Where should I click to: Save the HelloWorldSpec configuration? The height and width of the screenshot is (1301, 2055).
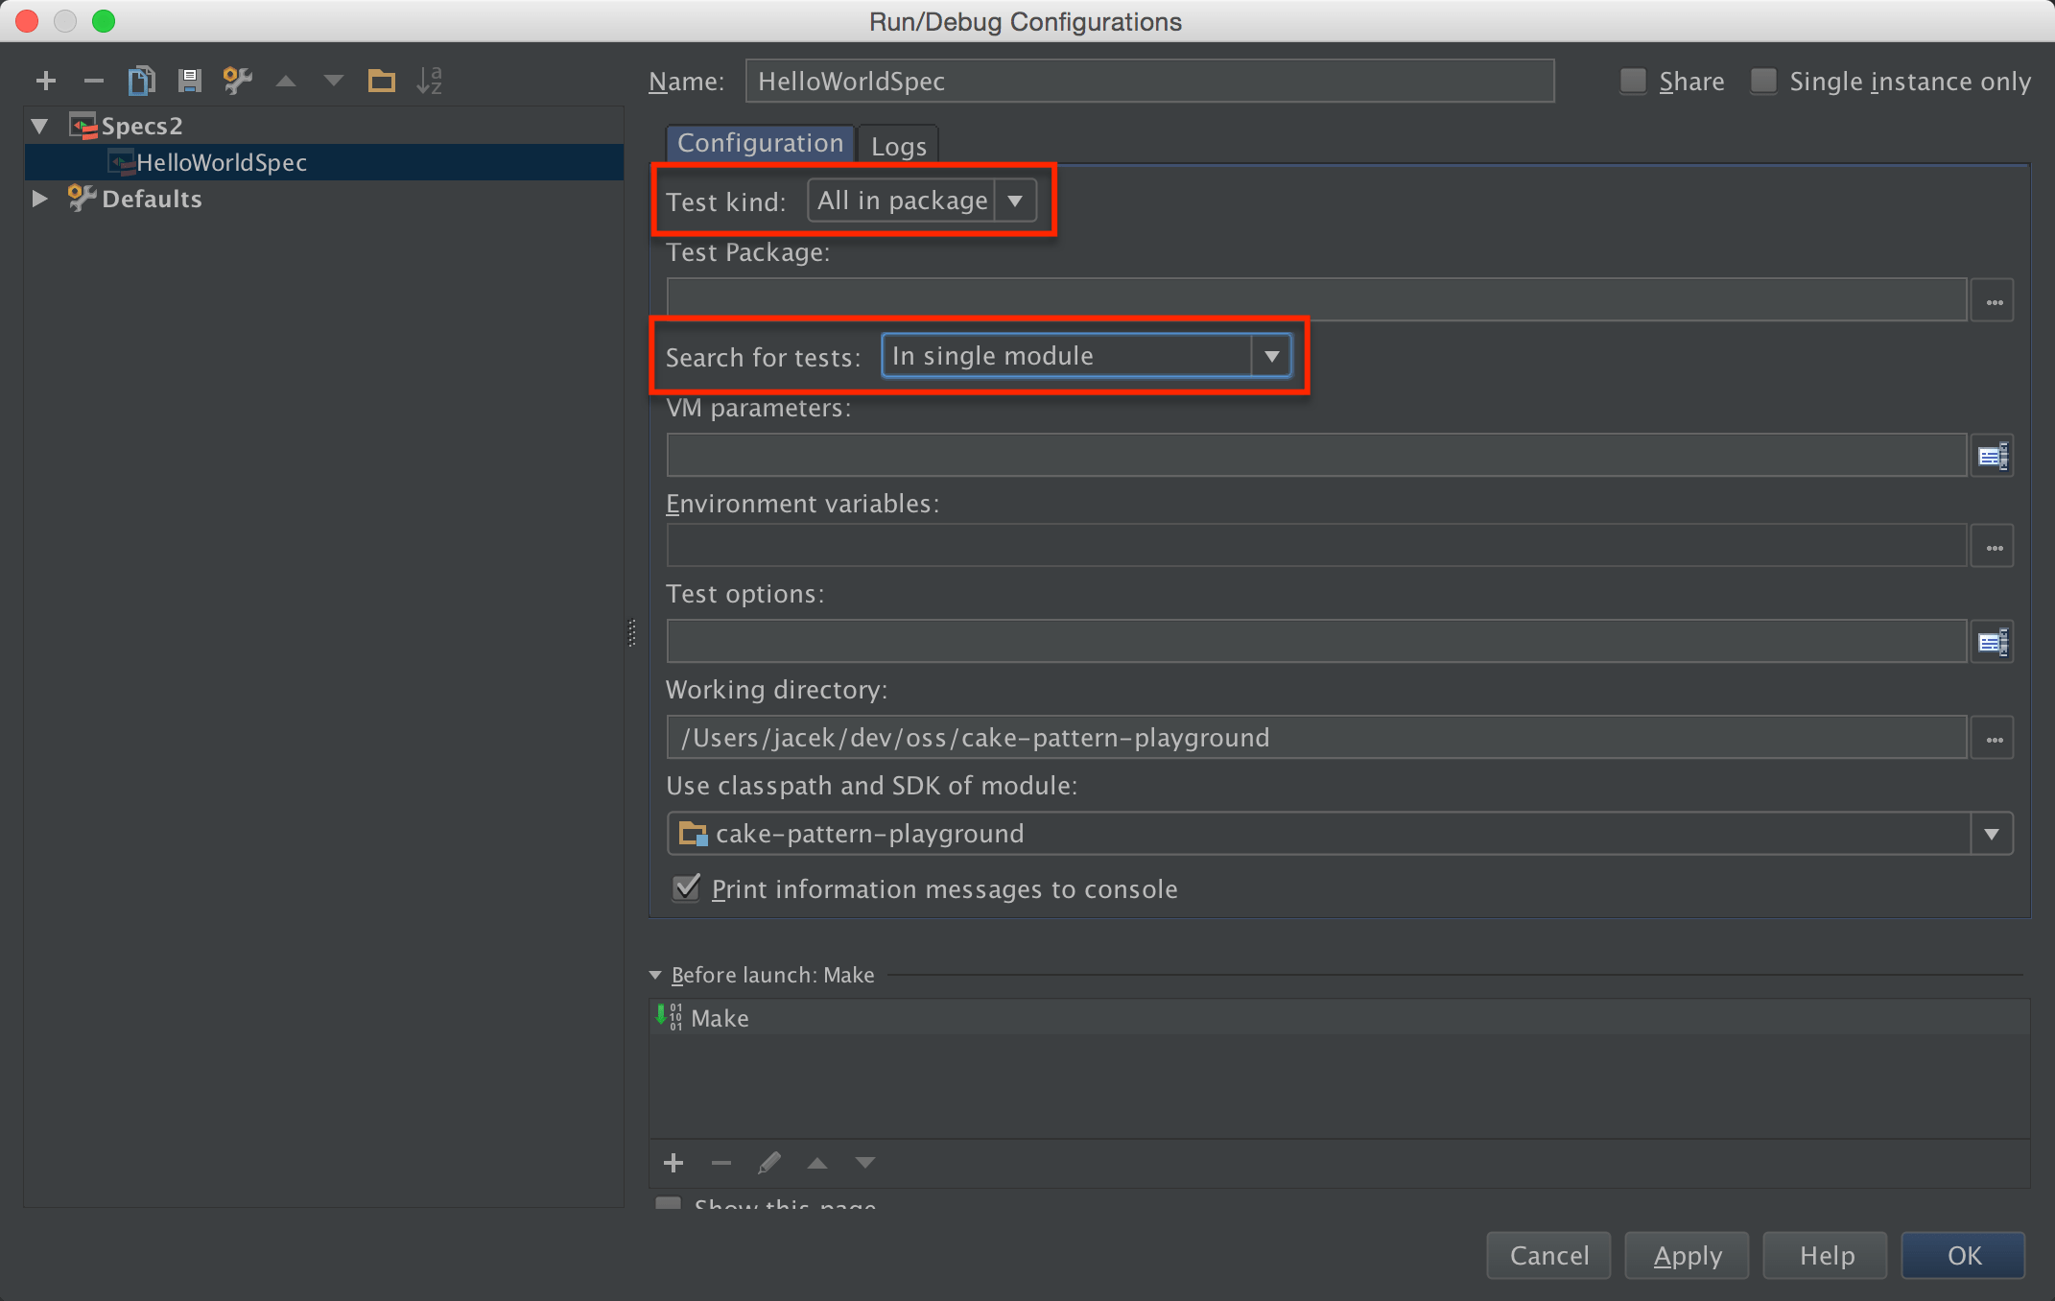pos(189,81)
